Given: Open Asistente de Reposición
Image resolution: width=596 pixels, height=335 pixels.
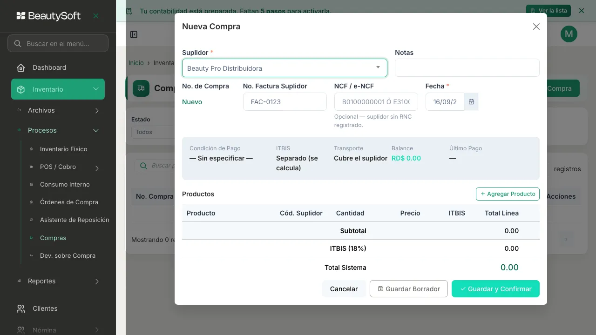Looking at the screenshot, I should pyautogui.click(x=74, y=220).
